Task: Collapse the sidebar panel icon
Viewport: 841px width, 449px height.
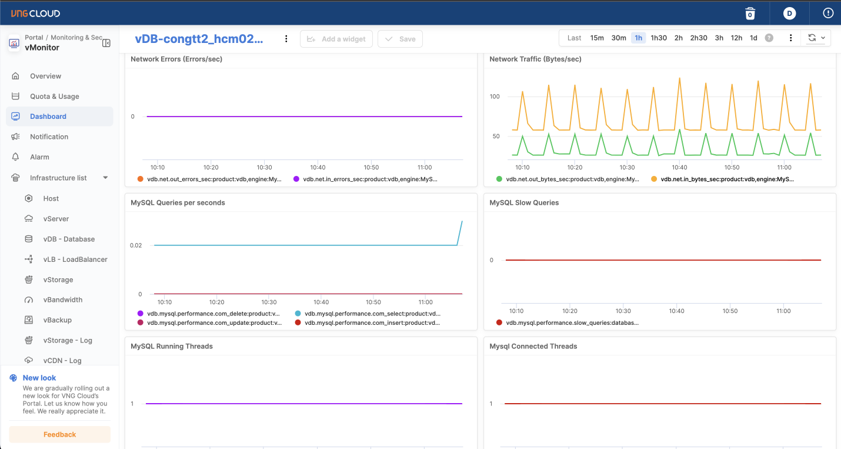Action: pyautogui.click(x=106, y=43)
